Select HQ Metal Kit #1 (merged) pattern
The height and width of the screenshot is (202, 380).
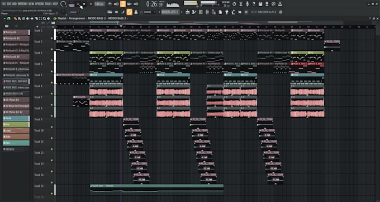click(16, 106)
